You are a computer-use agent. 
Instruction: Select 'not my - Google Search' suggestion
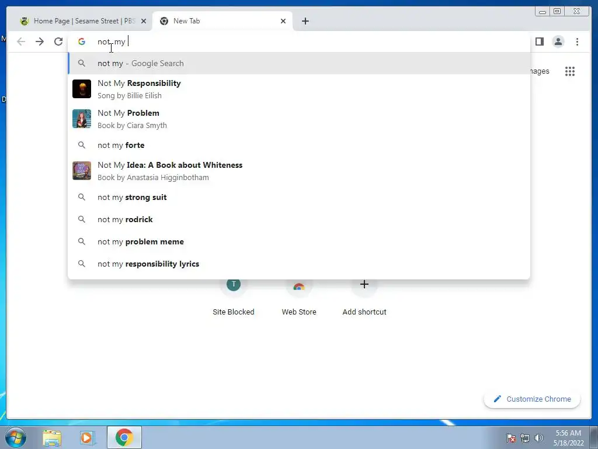[x=299, y=63]
